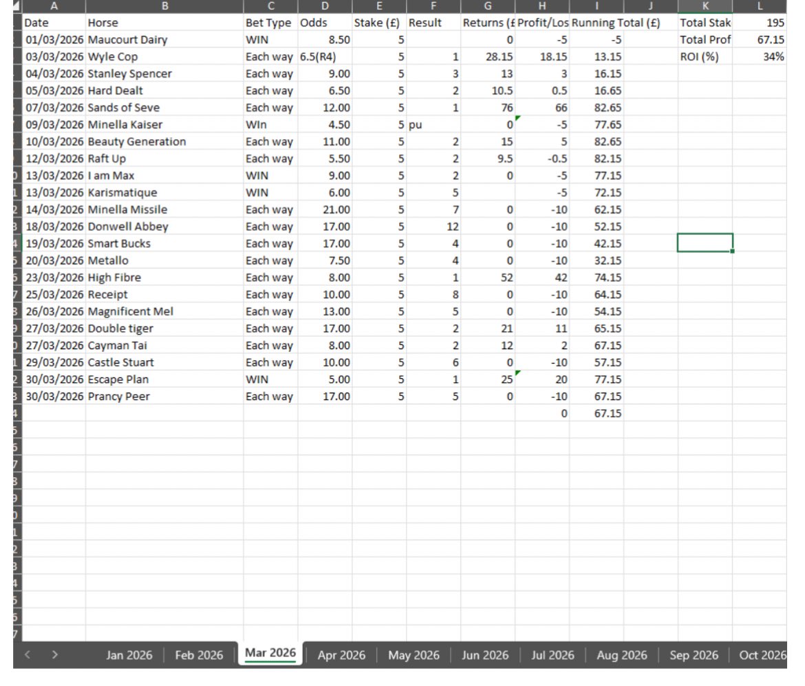Click the Minella Kaiser cell

(x=164, y=125)
